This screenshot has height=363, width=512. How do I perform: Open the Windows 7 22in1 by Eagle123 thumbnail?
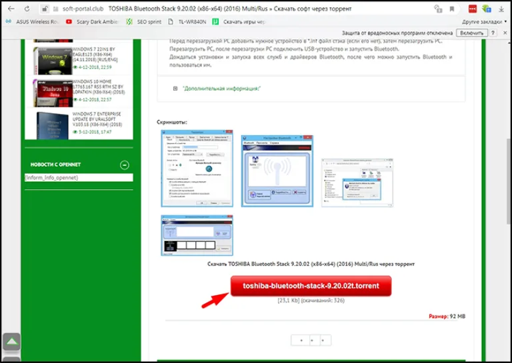point(53,61)
